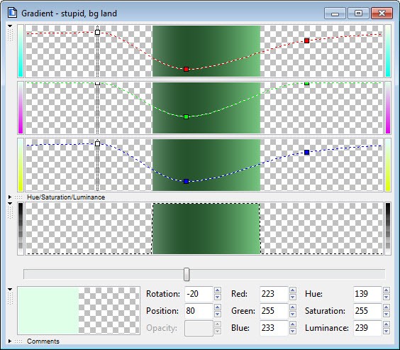The height and width of the screenshot is (350, 400).
Task: Select the green curve's lowest control node
Action: tap(187, 117)
